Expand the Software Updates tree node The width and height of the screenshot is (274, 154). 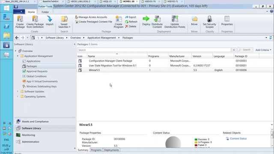(18, 91)
